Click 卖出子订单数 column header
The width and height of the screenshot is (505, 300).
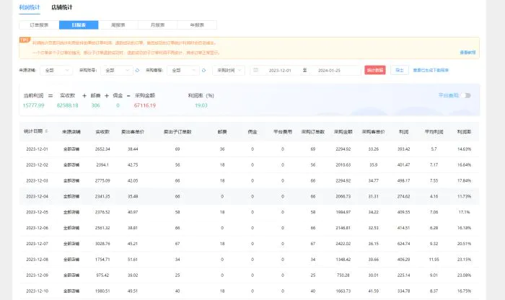(177, 132)
